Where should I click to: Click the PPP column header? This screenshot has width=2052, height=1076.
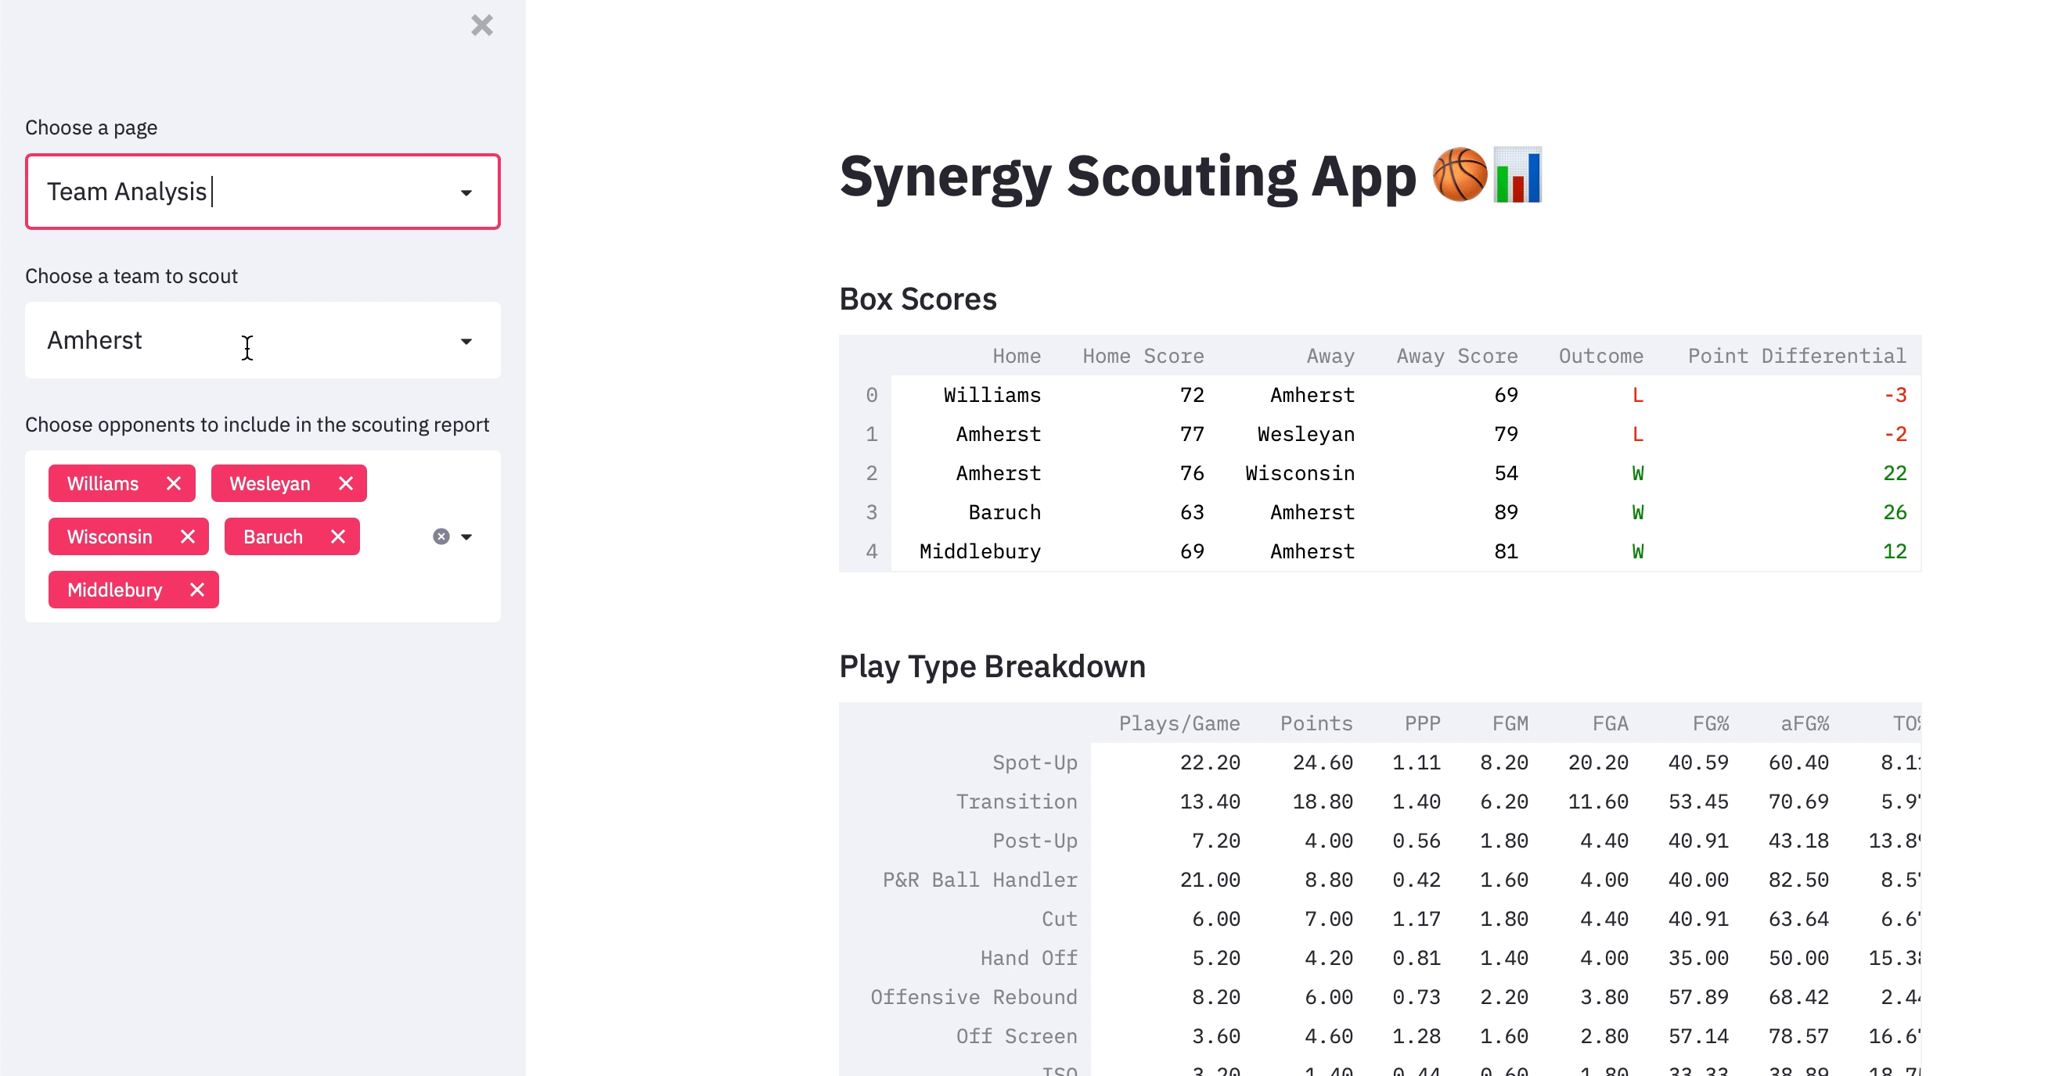pyautogui.click(x=1422, y=723)
